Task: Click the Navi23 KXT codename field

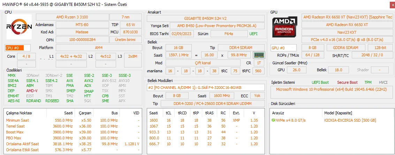Action: tap(347, 32)
